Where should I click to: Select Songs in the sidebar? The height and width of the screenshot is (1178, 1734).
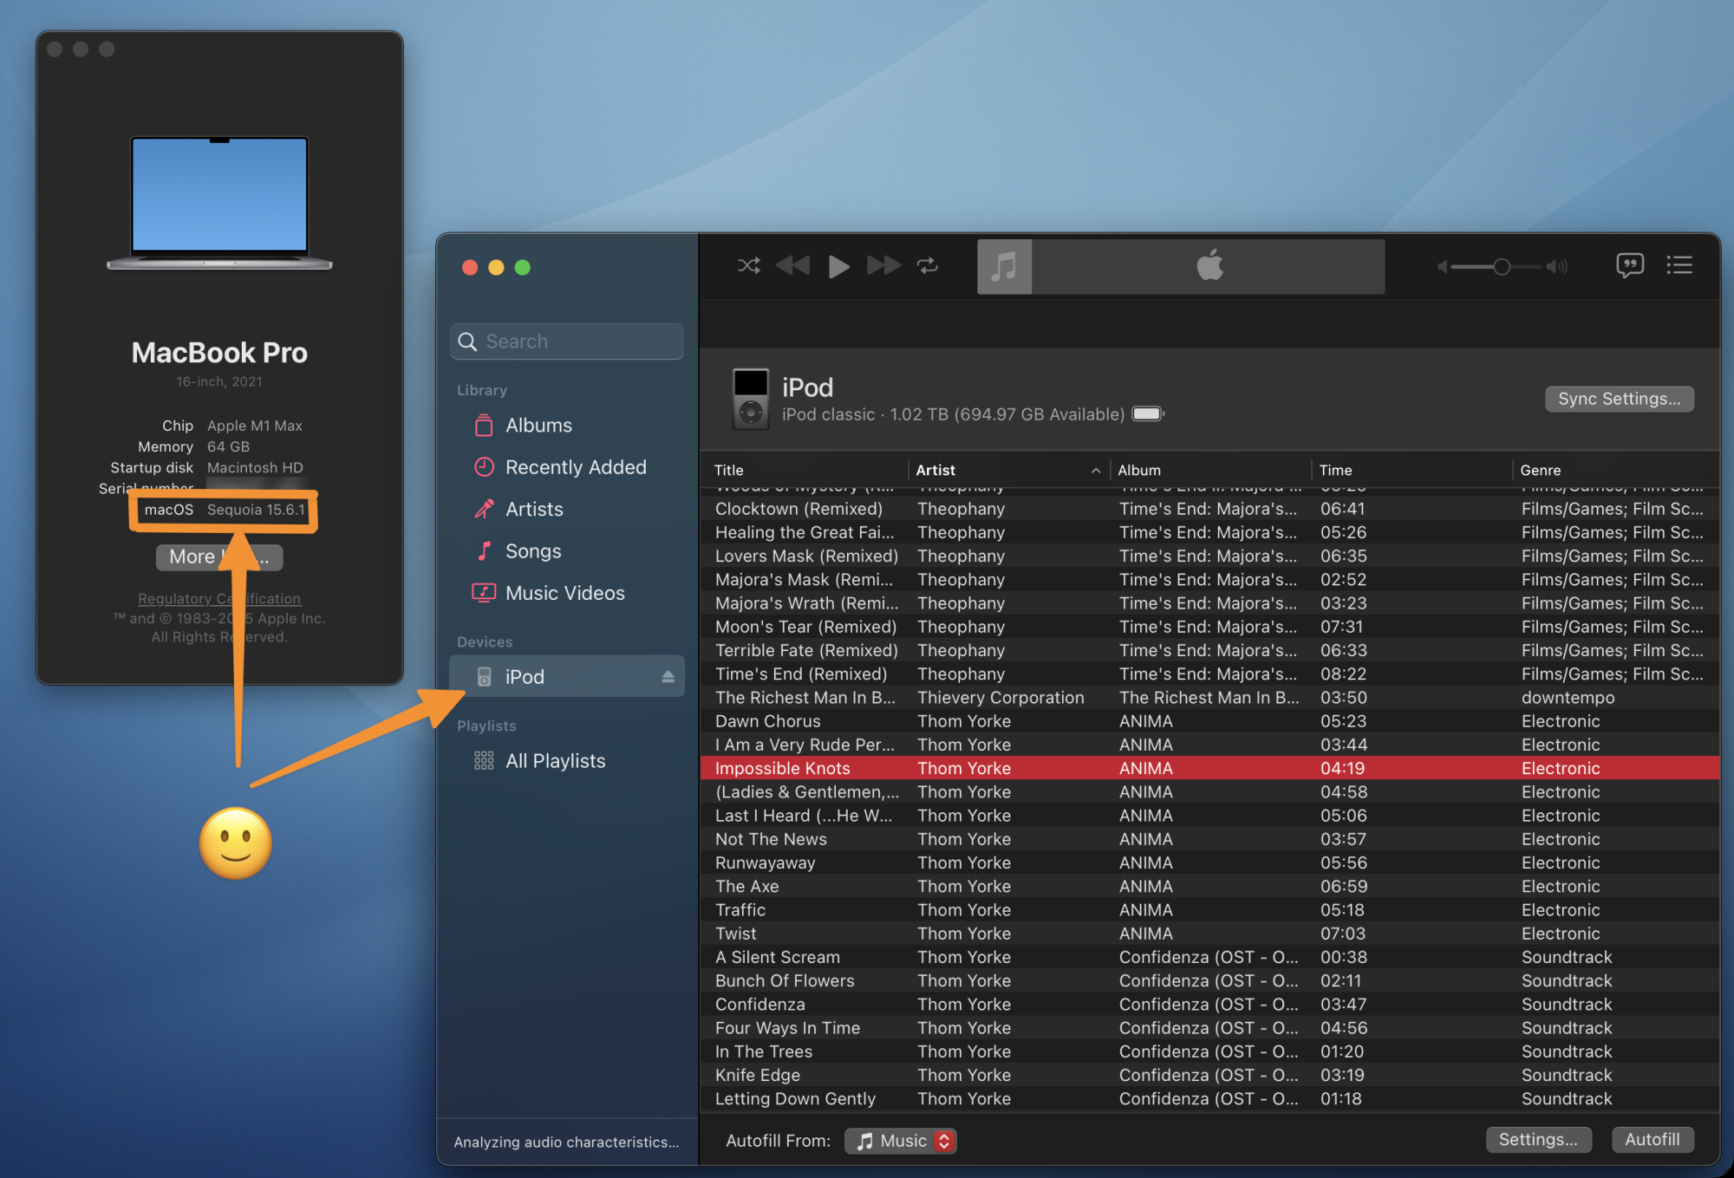[x=532, y=551]
